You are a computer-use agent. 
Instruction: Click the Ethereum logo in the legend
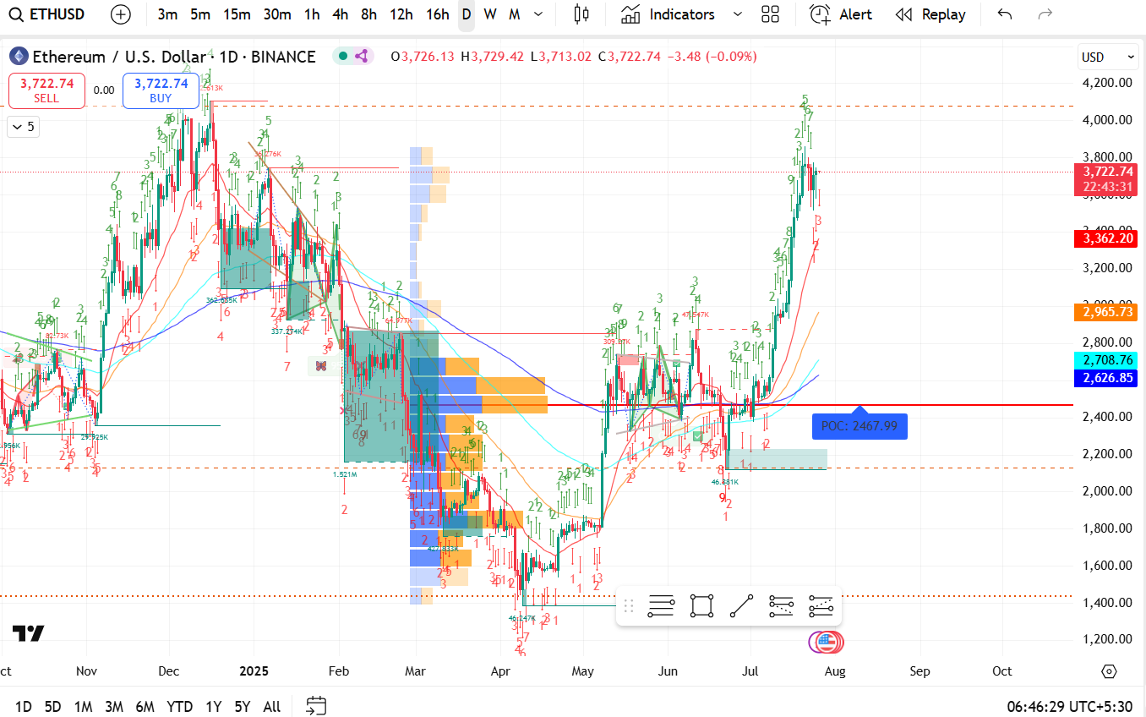[x=19, y=57]
